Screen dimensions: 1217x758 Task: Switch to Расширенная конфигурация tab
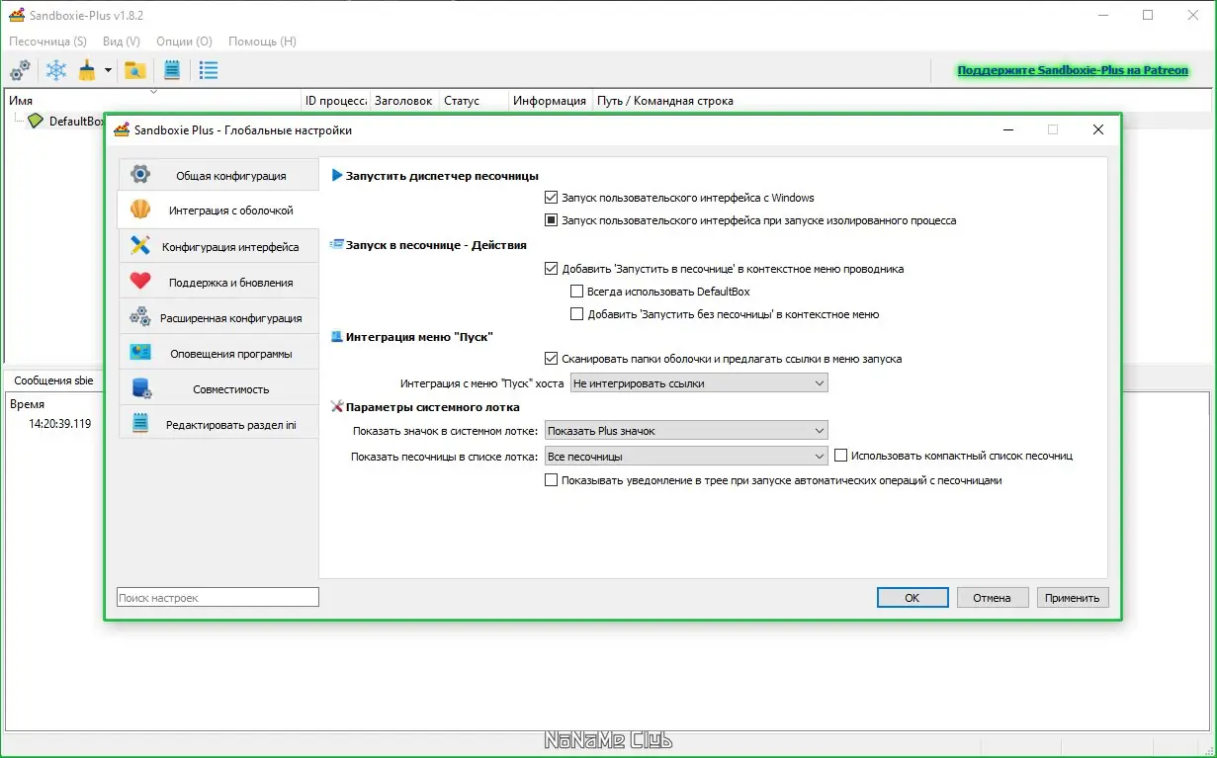tap(218, 317)
